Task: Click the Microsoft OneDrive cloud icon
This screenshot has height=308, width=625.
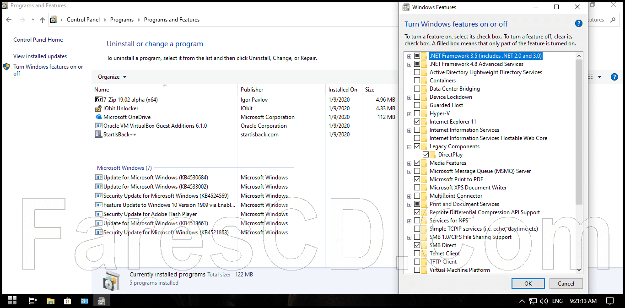Action: coord(98,117)
